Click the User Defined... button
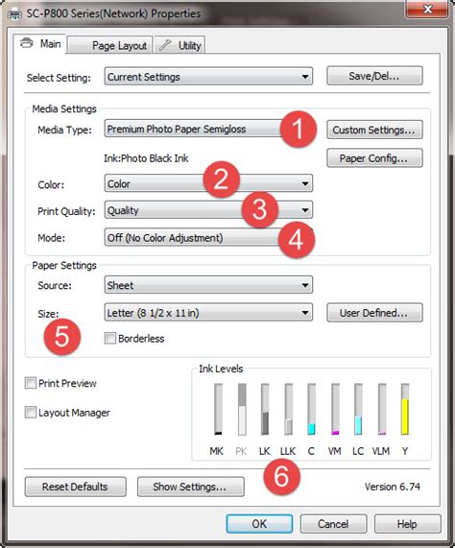455x548 pixels. (374, 313)
